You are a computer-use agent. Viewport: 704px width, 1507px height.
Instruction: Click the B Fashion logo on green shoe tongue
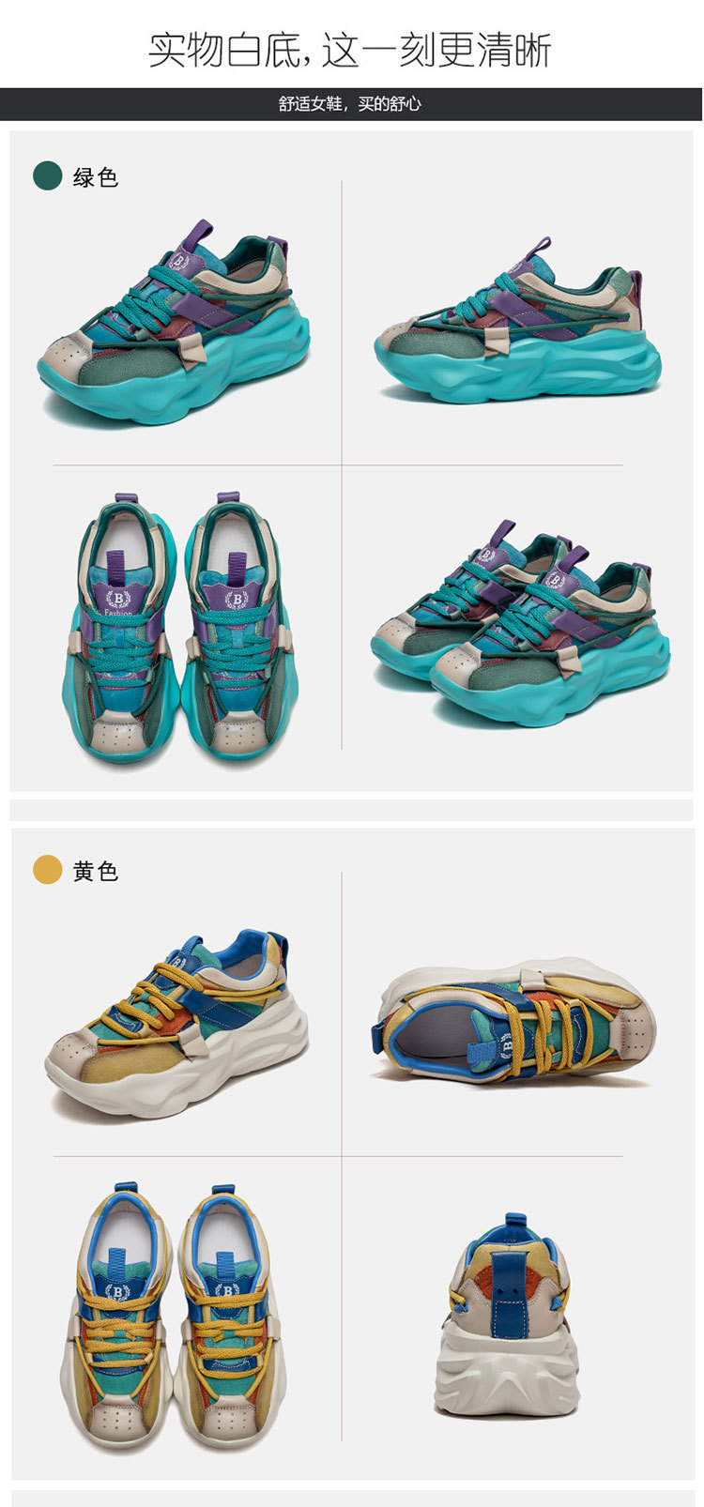click(118, 601)
